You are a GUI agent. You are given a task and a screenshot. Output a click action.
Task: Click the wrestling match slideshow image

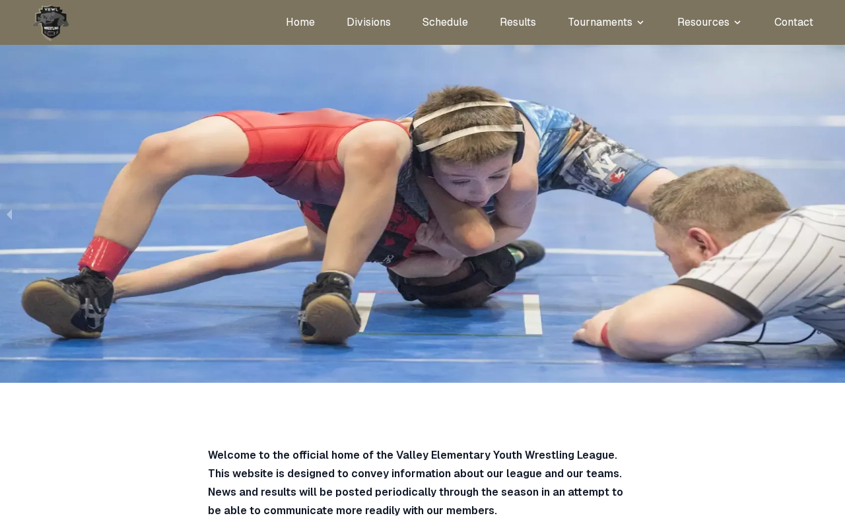422,214
